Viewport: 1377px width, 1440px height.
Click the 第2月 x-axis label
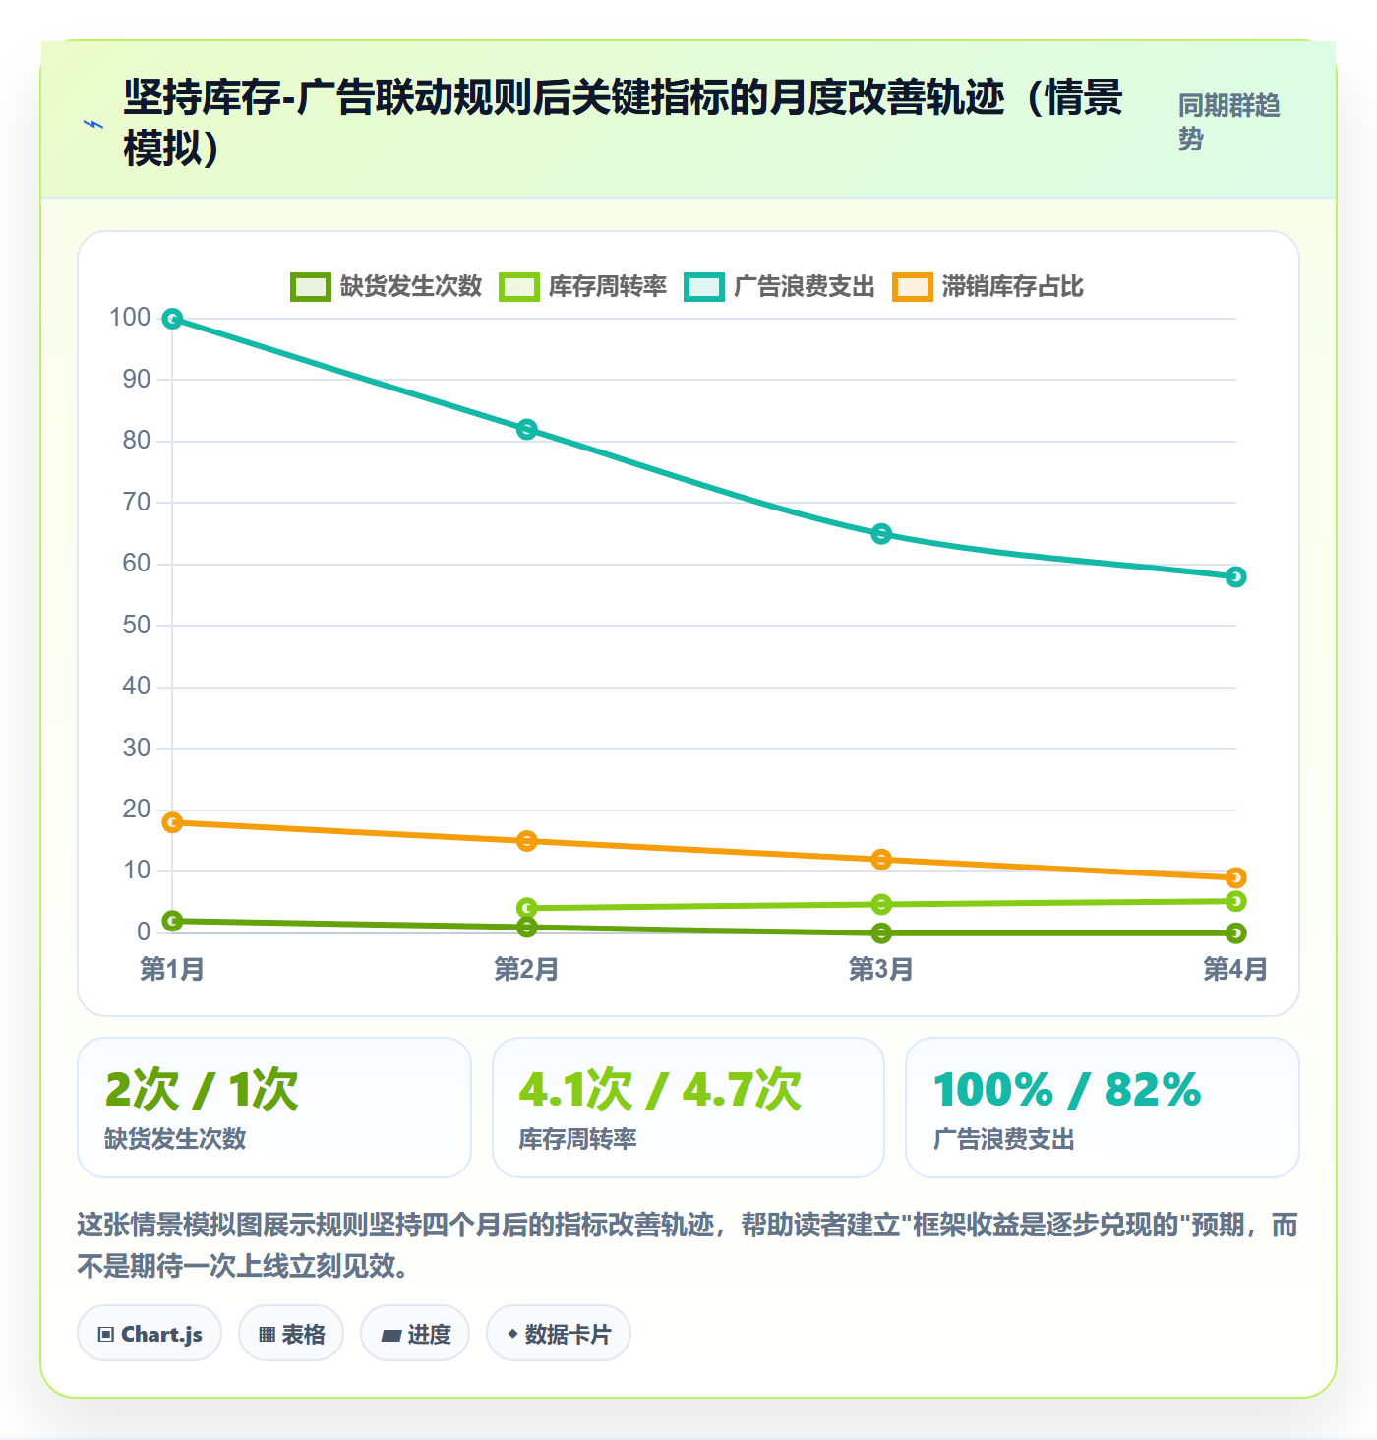(527, 970)
